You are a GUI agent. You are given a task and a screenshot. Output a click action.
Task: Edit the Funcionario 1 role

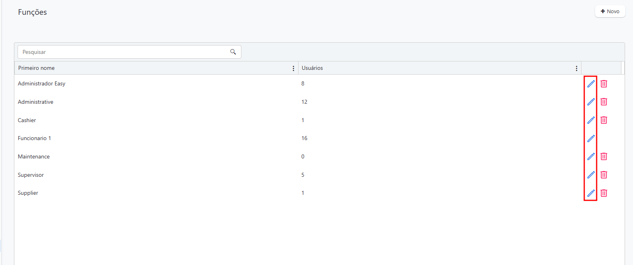591,138
